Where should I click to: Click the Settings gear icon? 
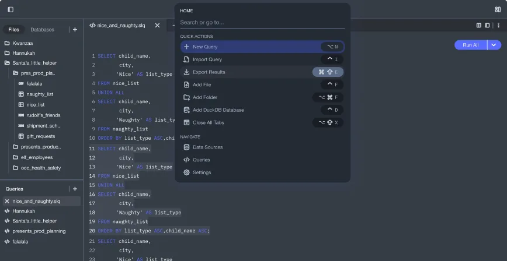point(186,172)
